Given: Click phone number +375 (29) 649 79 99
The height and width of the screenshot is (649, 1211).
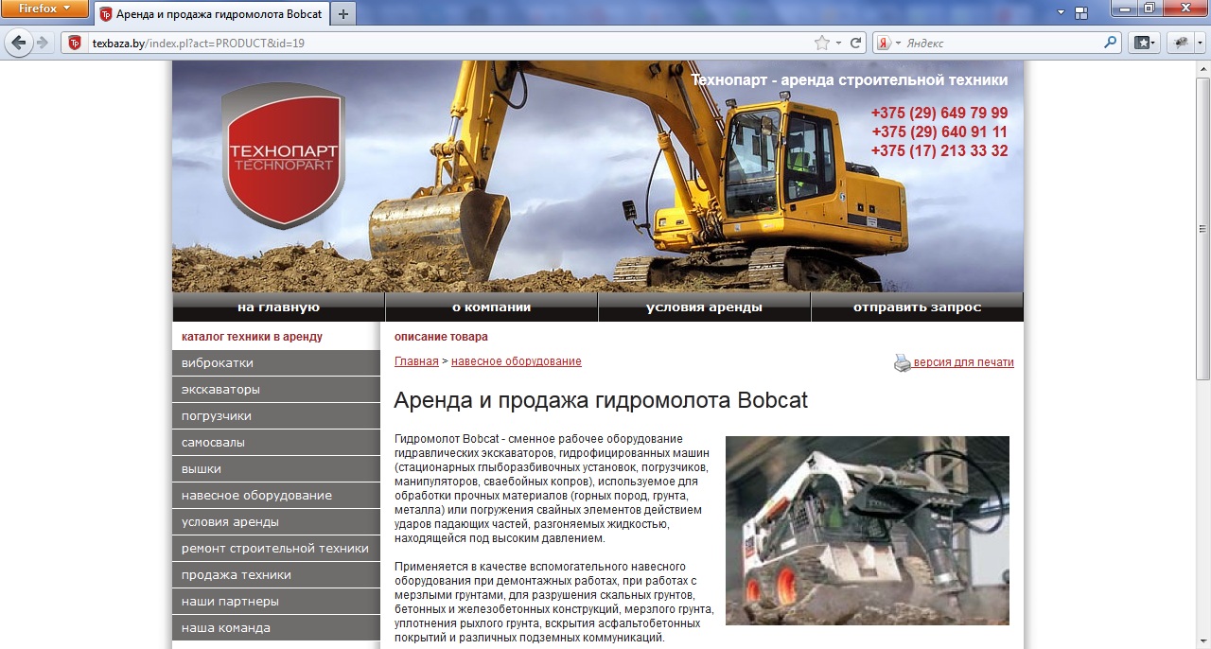Looking at the screenshot, I should coord(939,113).
